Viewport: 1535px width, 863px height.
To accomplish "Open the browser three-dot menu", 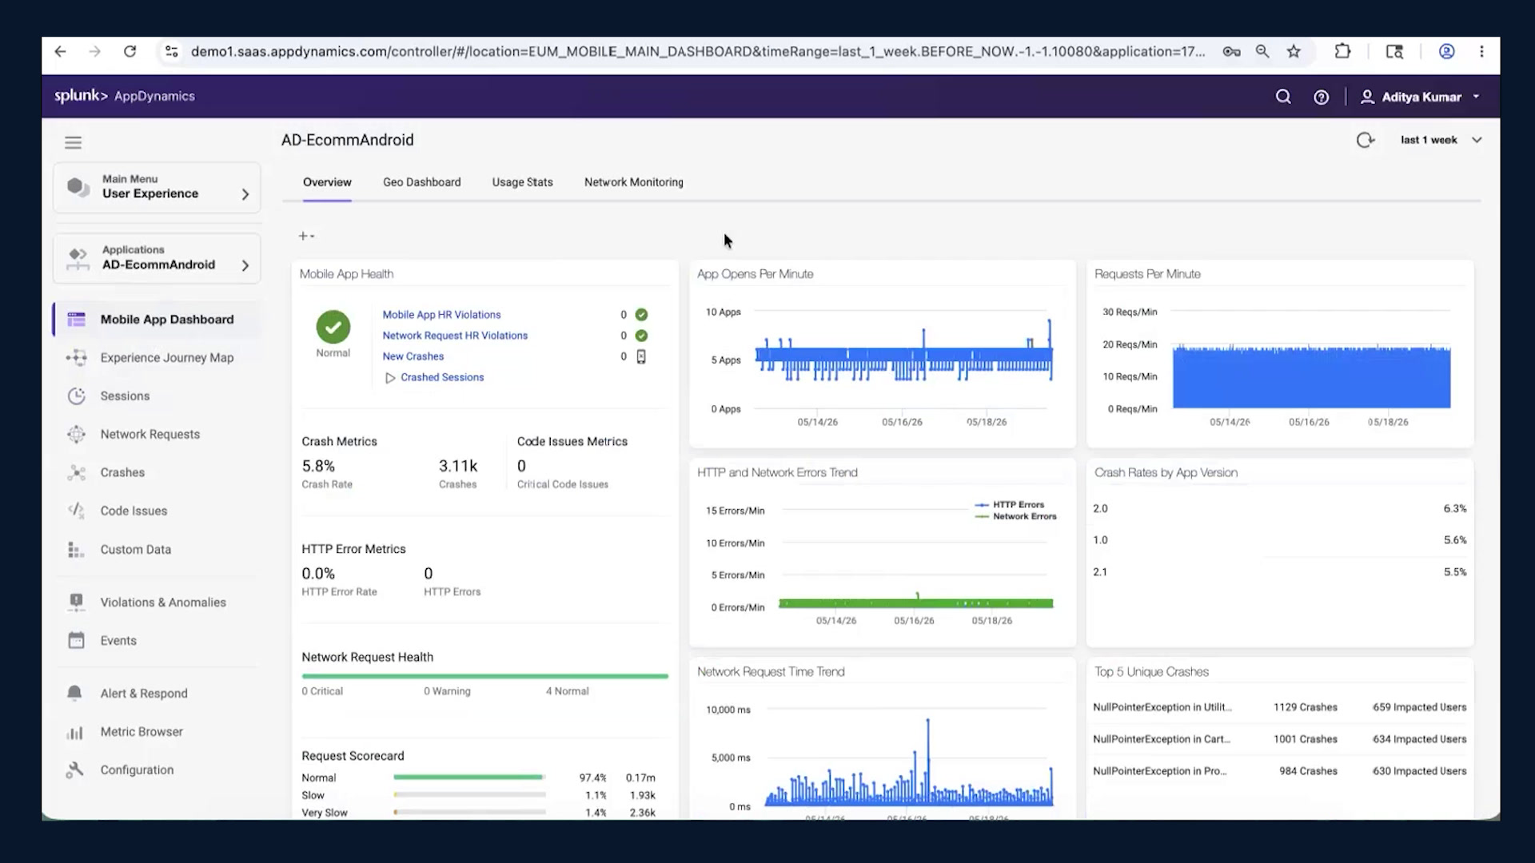I will point(1481,52).
